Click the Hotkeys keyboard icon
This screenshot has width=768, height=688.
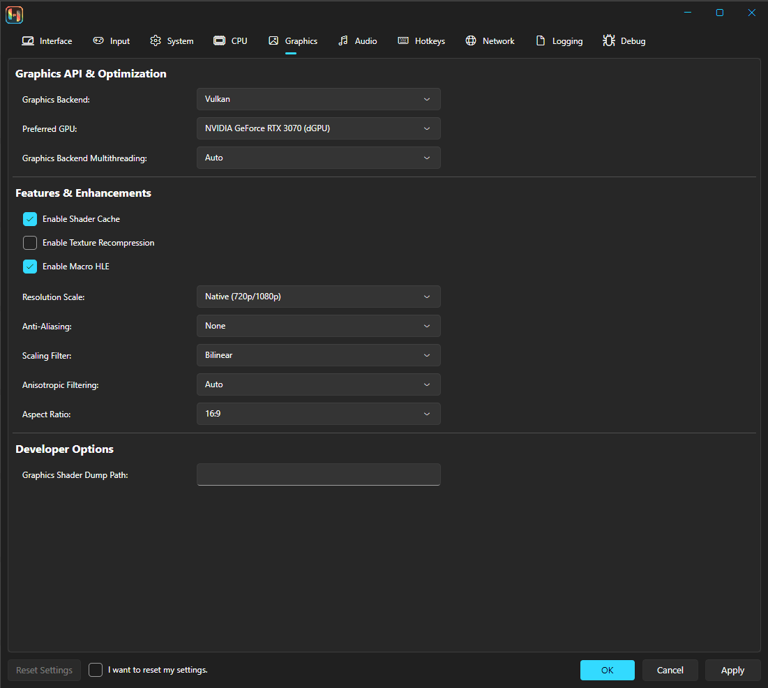pos(403,40)
